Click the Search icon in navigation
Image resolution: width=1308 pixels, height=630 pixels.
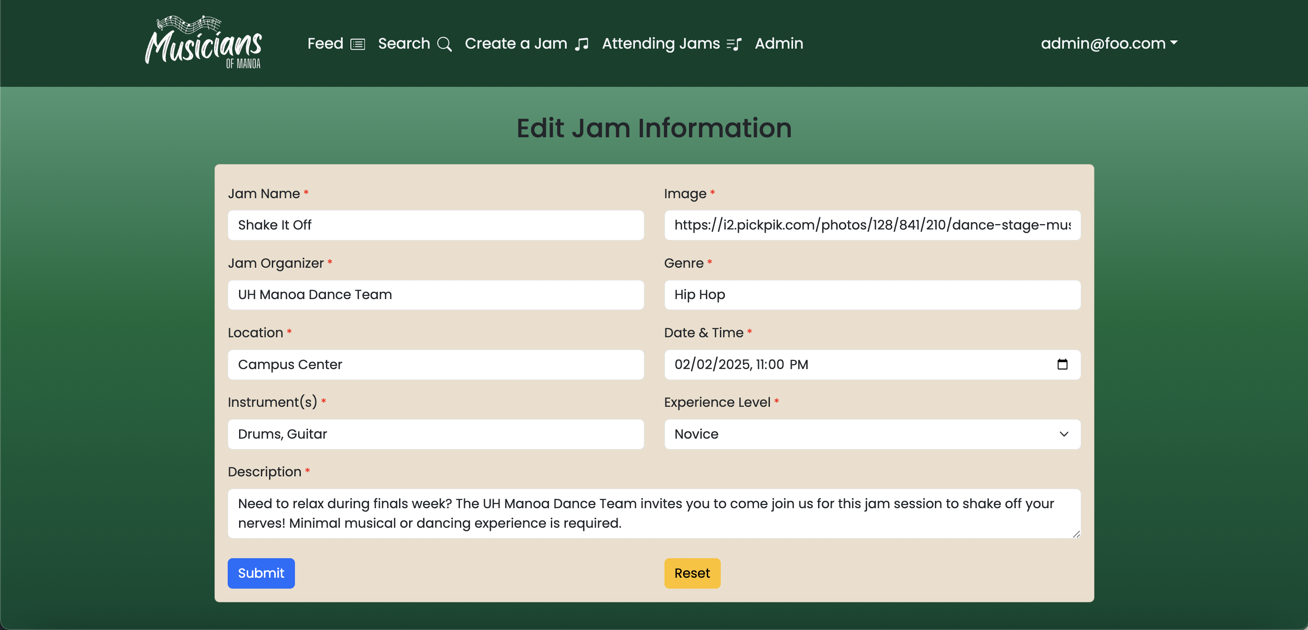coord(442,43)
